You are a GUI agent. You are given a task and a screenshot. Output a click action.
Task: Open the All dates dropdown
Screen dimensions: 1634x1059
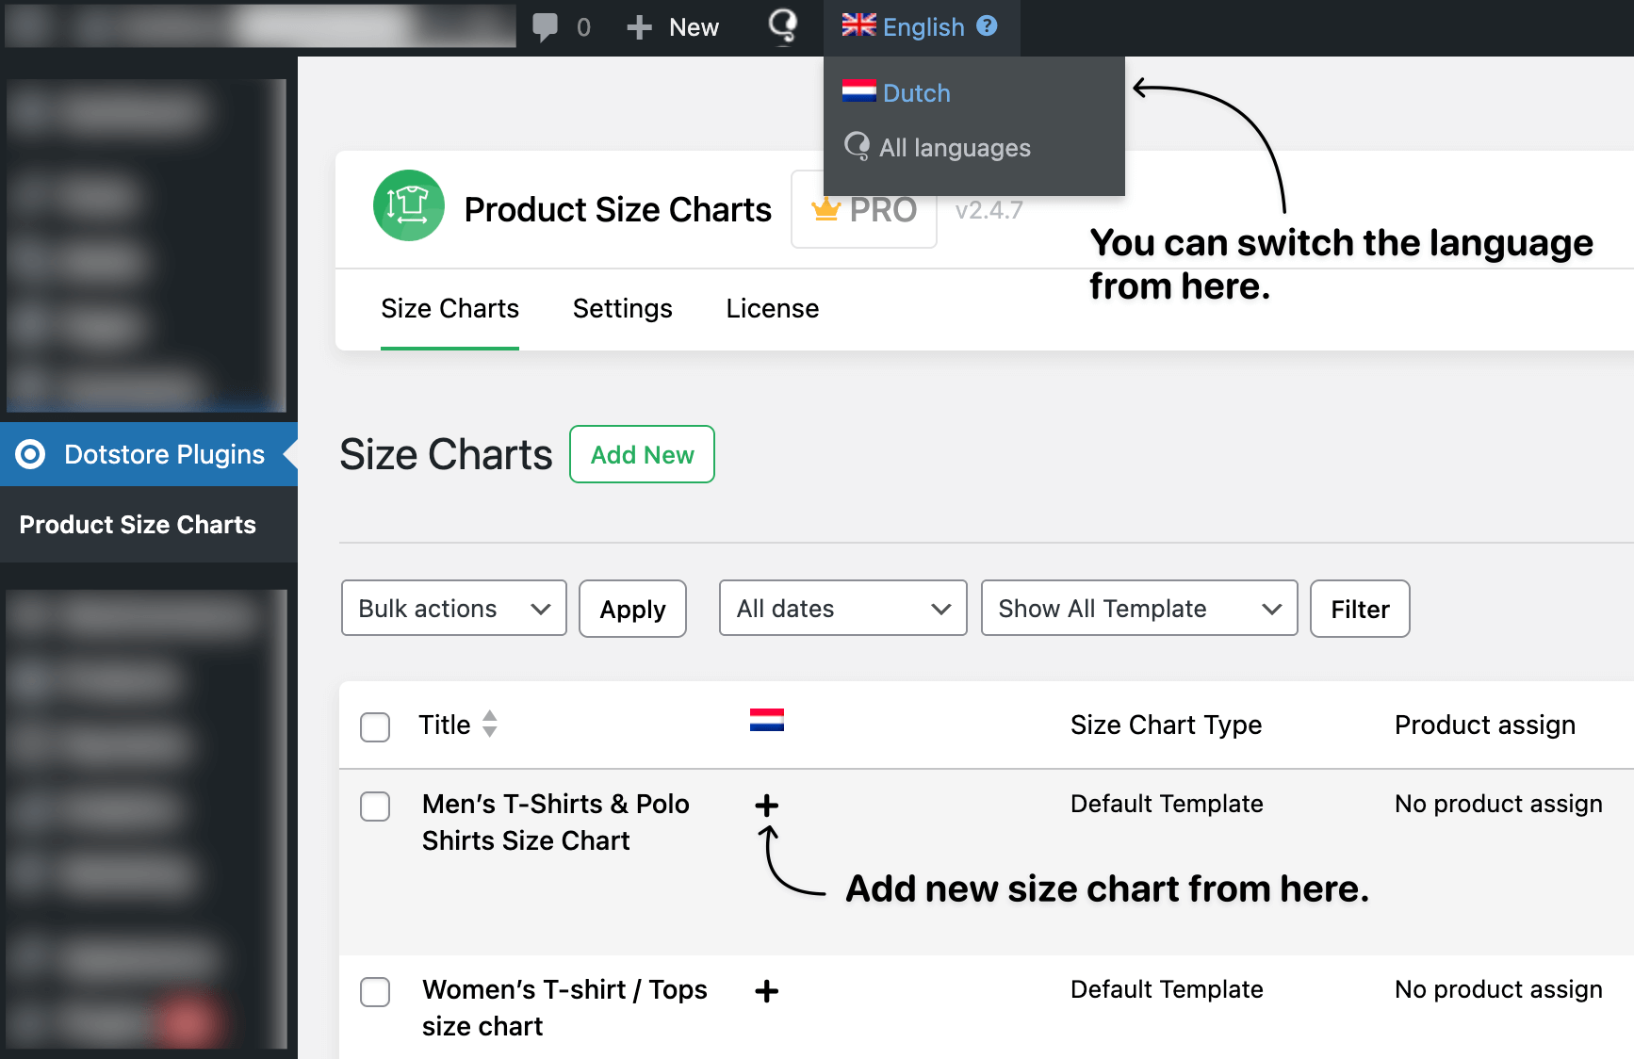coord(842,608)
